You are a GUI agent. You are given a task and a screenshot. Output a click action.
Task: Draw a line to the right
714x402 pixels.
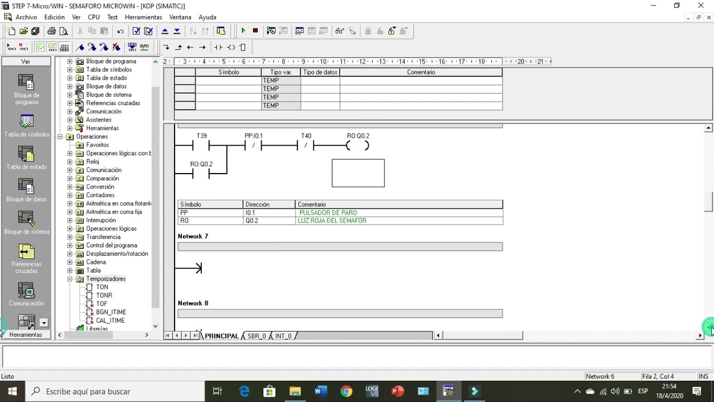(202, 47)
